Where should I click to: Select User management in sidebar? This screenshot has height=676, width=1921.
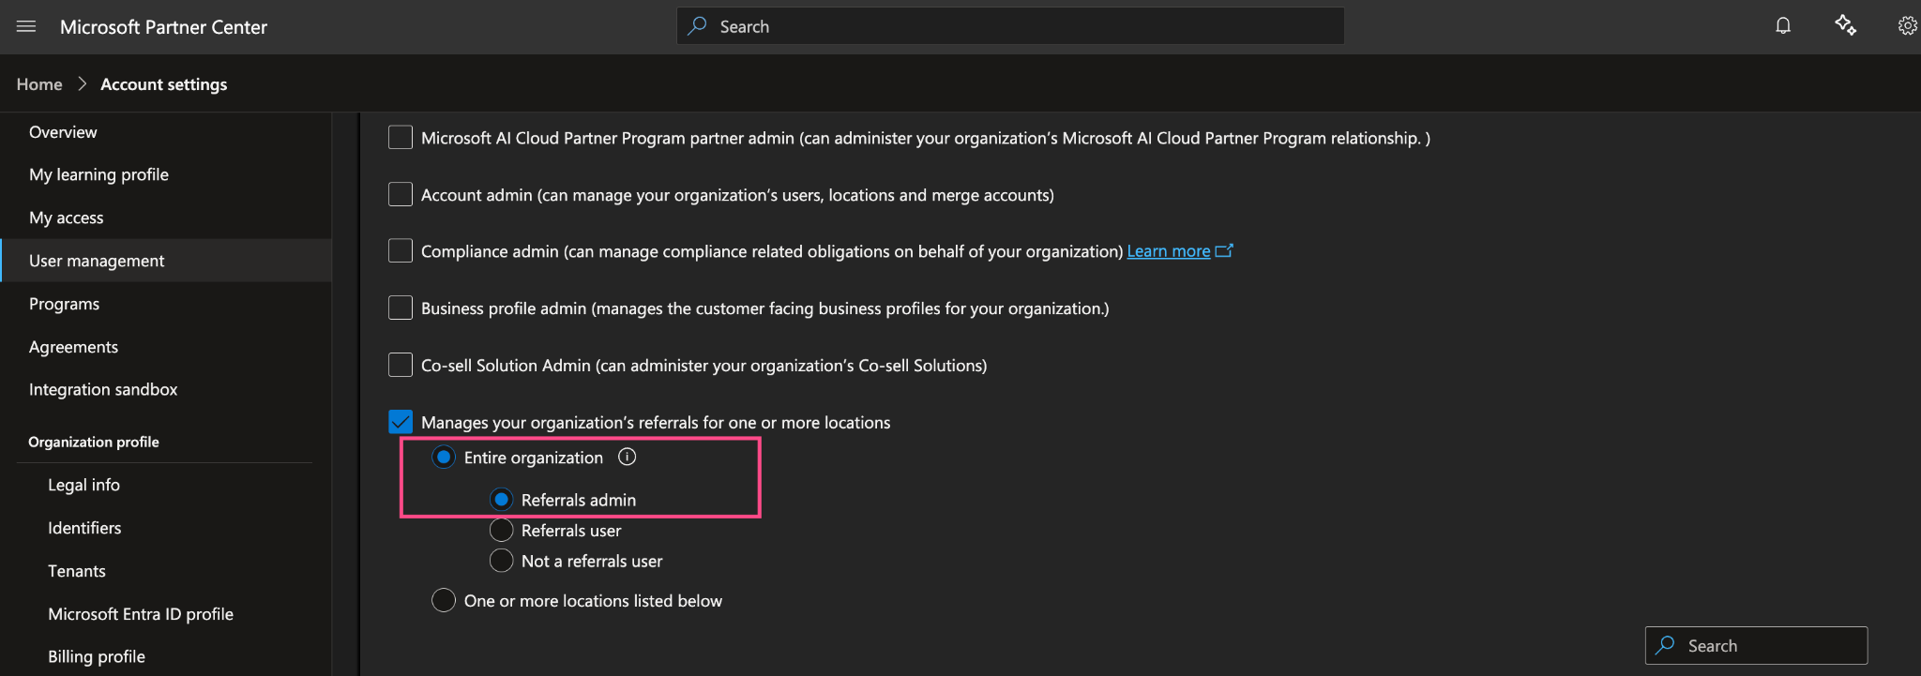[x=165, y=261]
